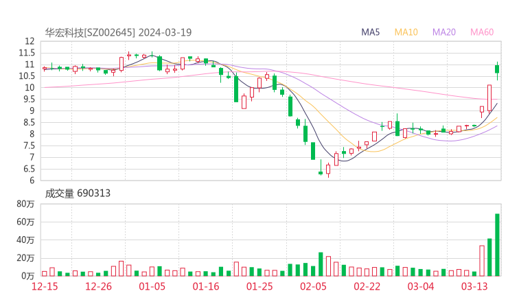Image resolution: width=508 pixels, height=302 pixels.
Task: Click the 60万 volume axis label
Action: (x=25, y=222)
